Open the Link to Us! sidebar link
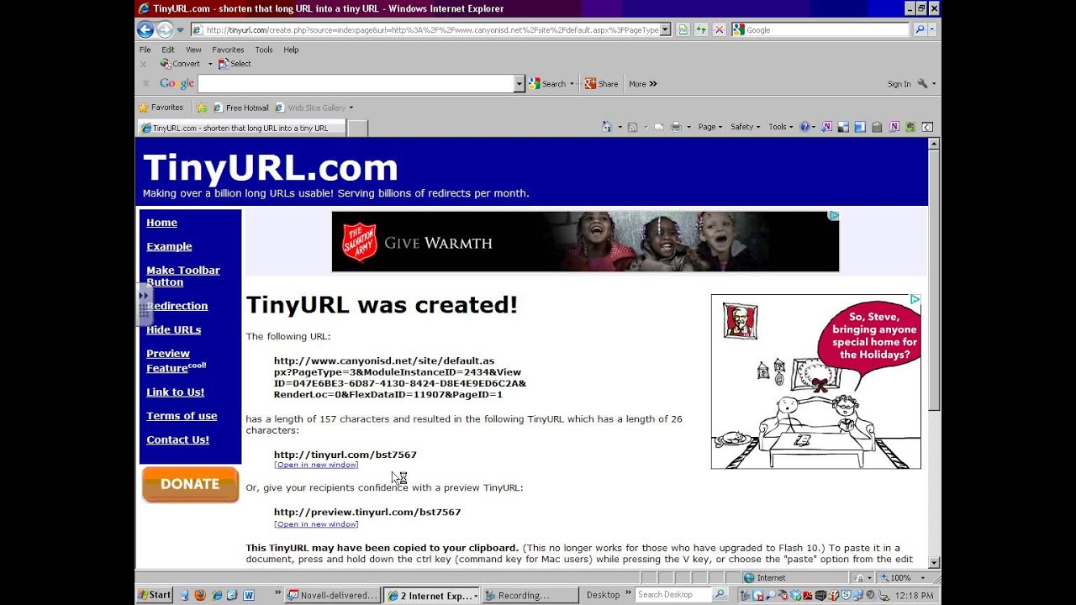1076x605 pixels. click(x=175, y=392)
